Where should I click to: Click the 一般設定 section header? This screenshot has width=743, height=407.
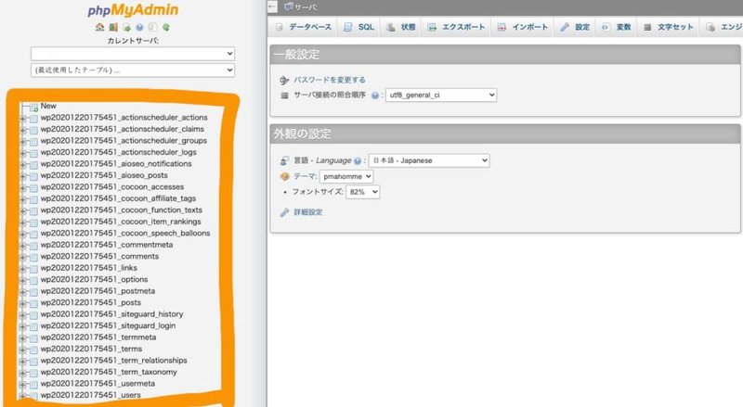(x=504, y=55)
